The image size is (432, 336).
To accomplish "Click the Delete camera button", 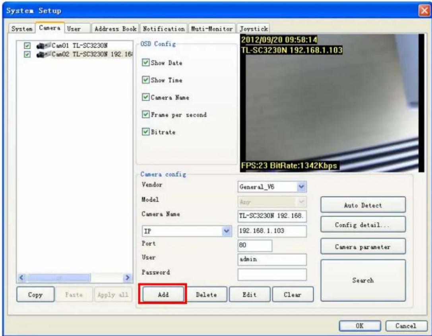I will coord(206,294).
